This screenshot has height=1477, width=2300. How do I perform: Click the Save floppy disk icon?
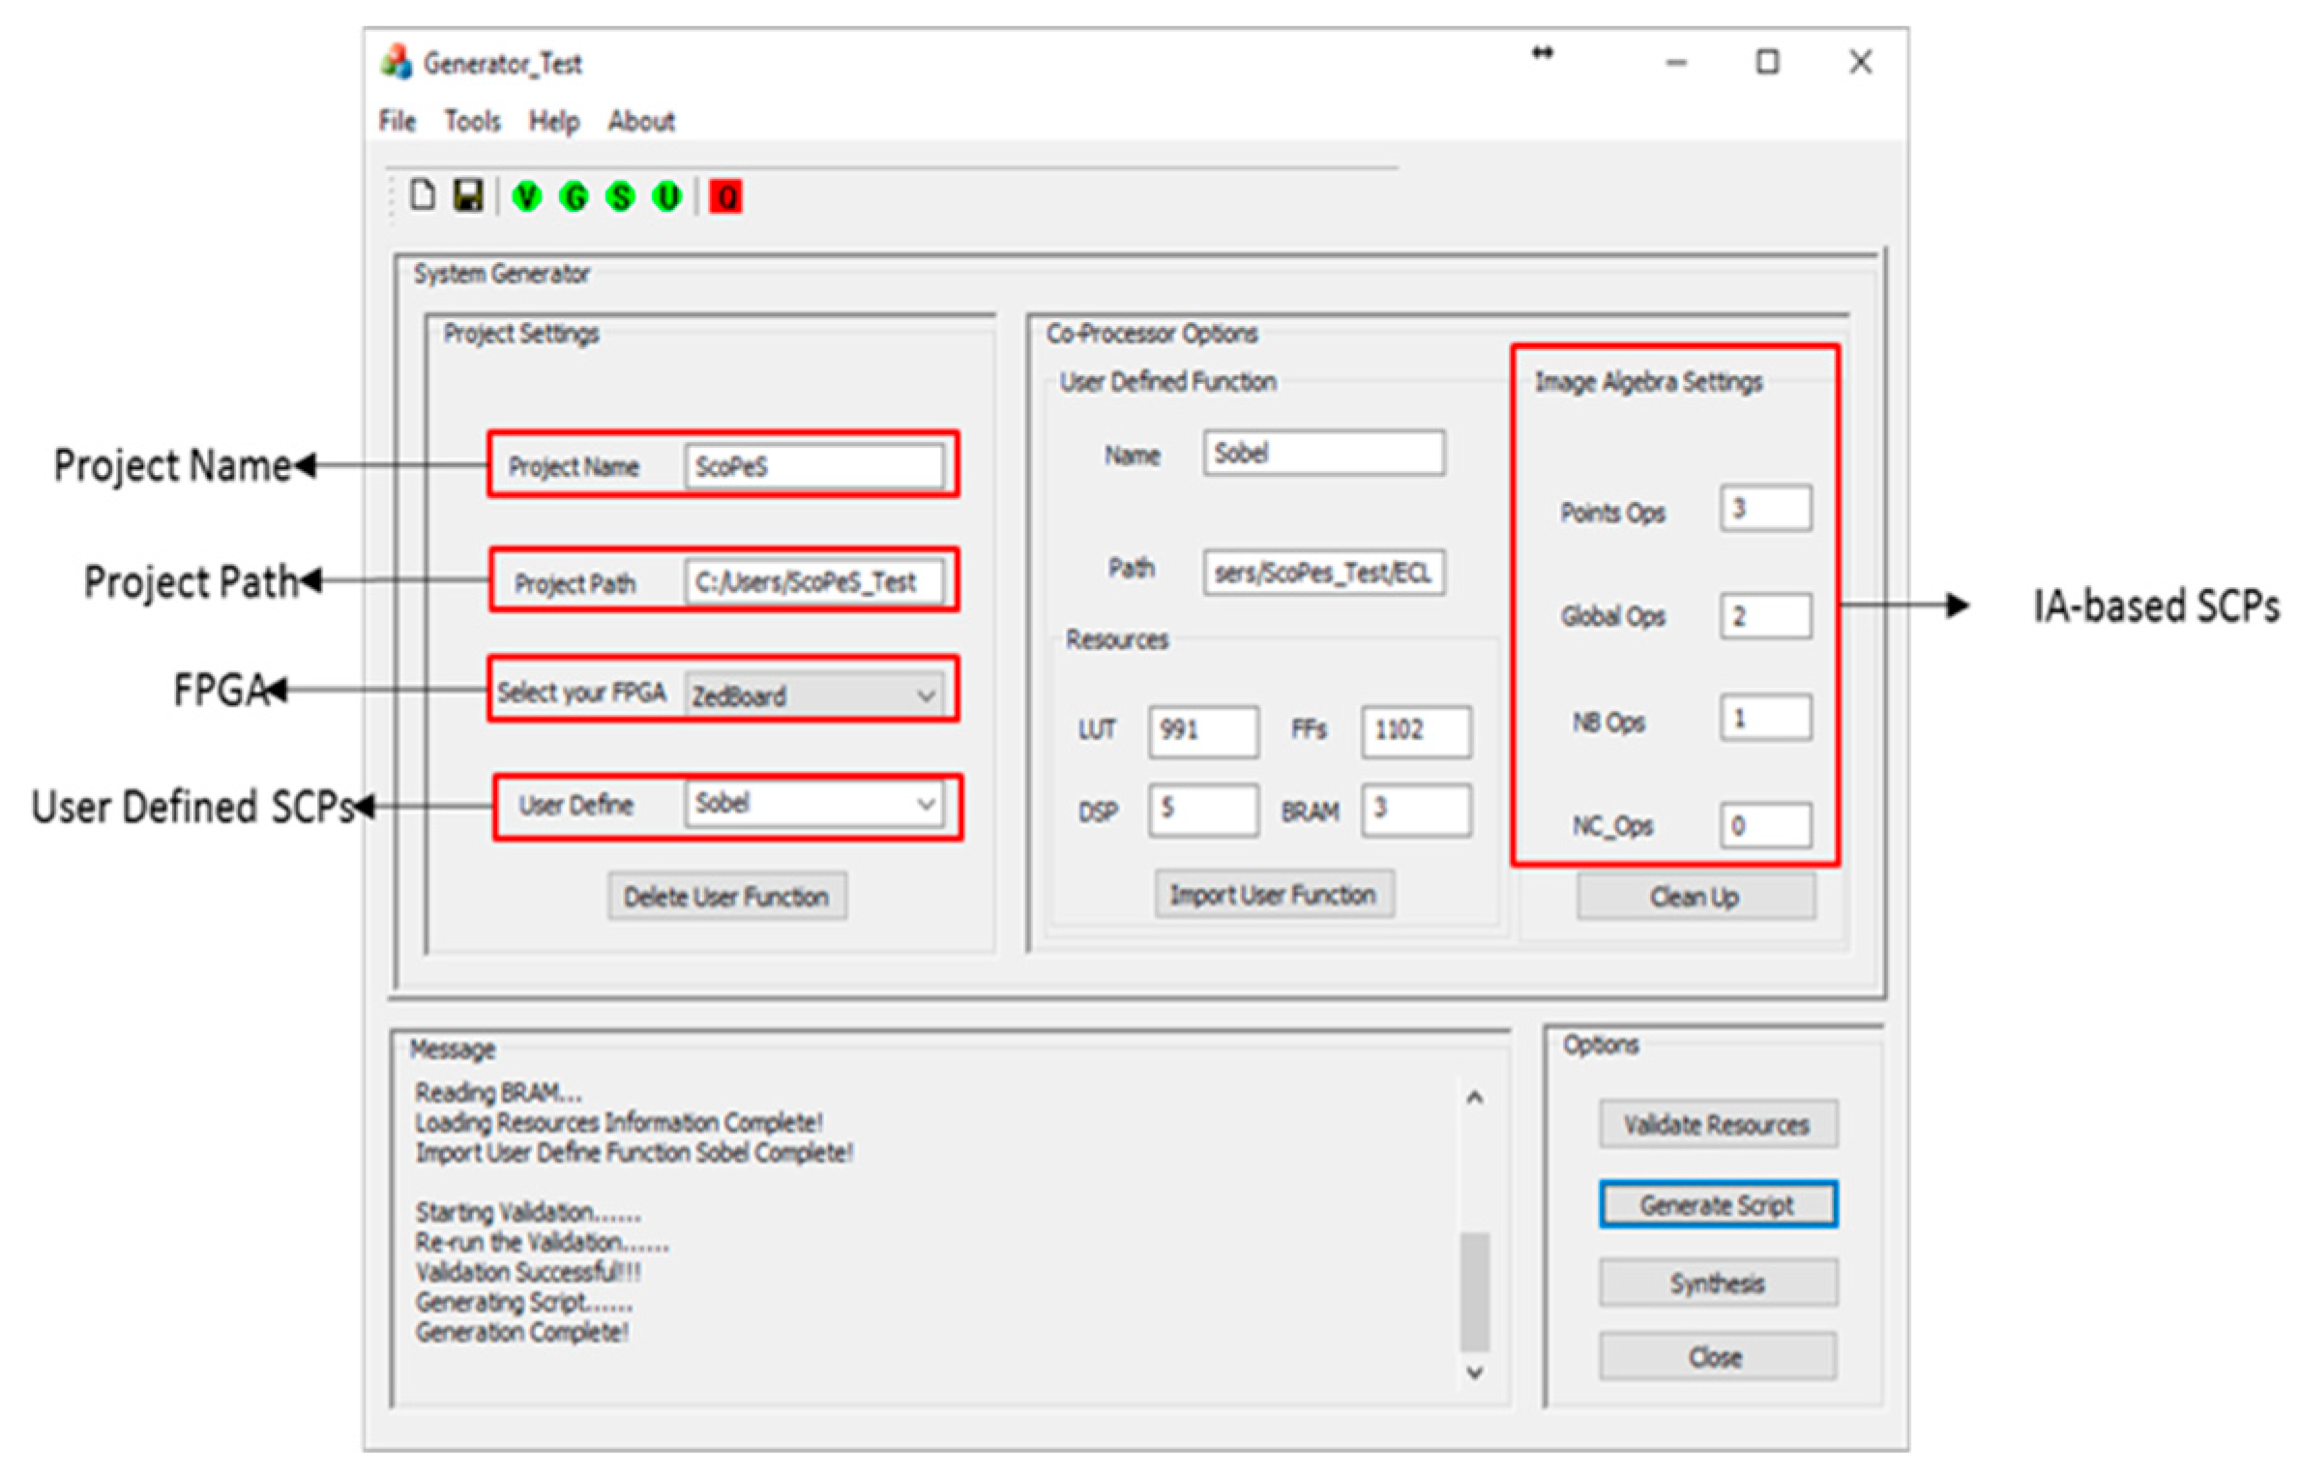[469, 195]
